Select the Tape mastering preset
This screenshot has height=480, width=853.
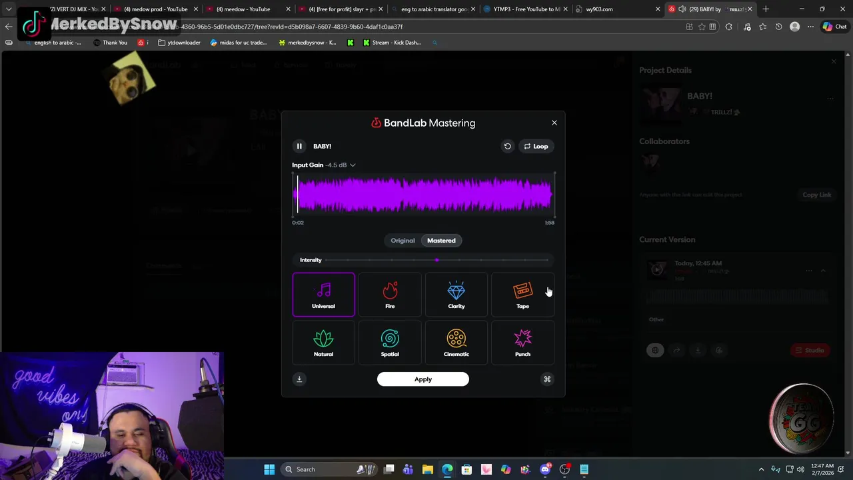point(522,294)
